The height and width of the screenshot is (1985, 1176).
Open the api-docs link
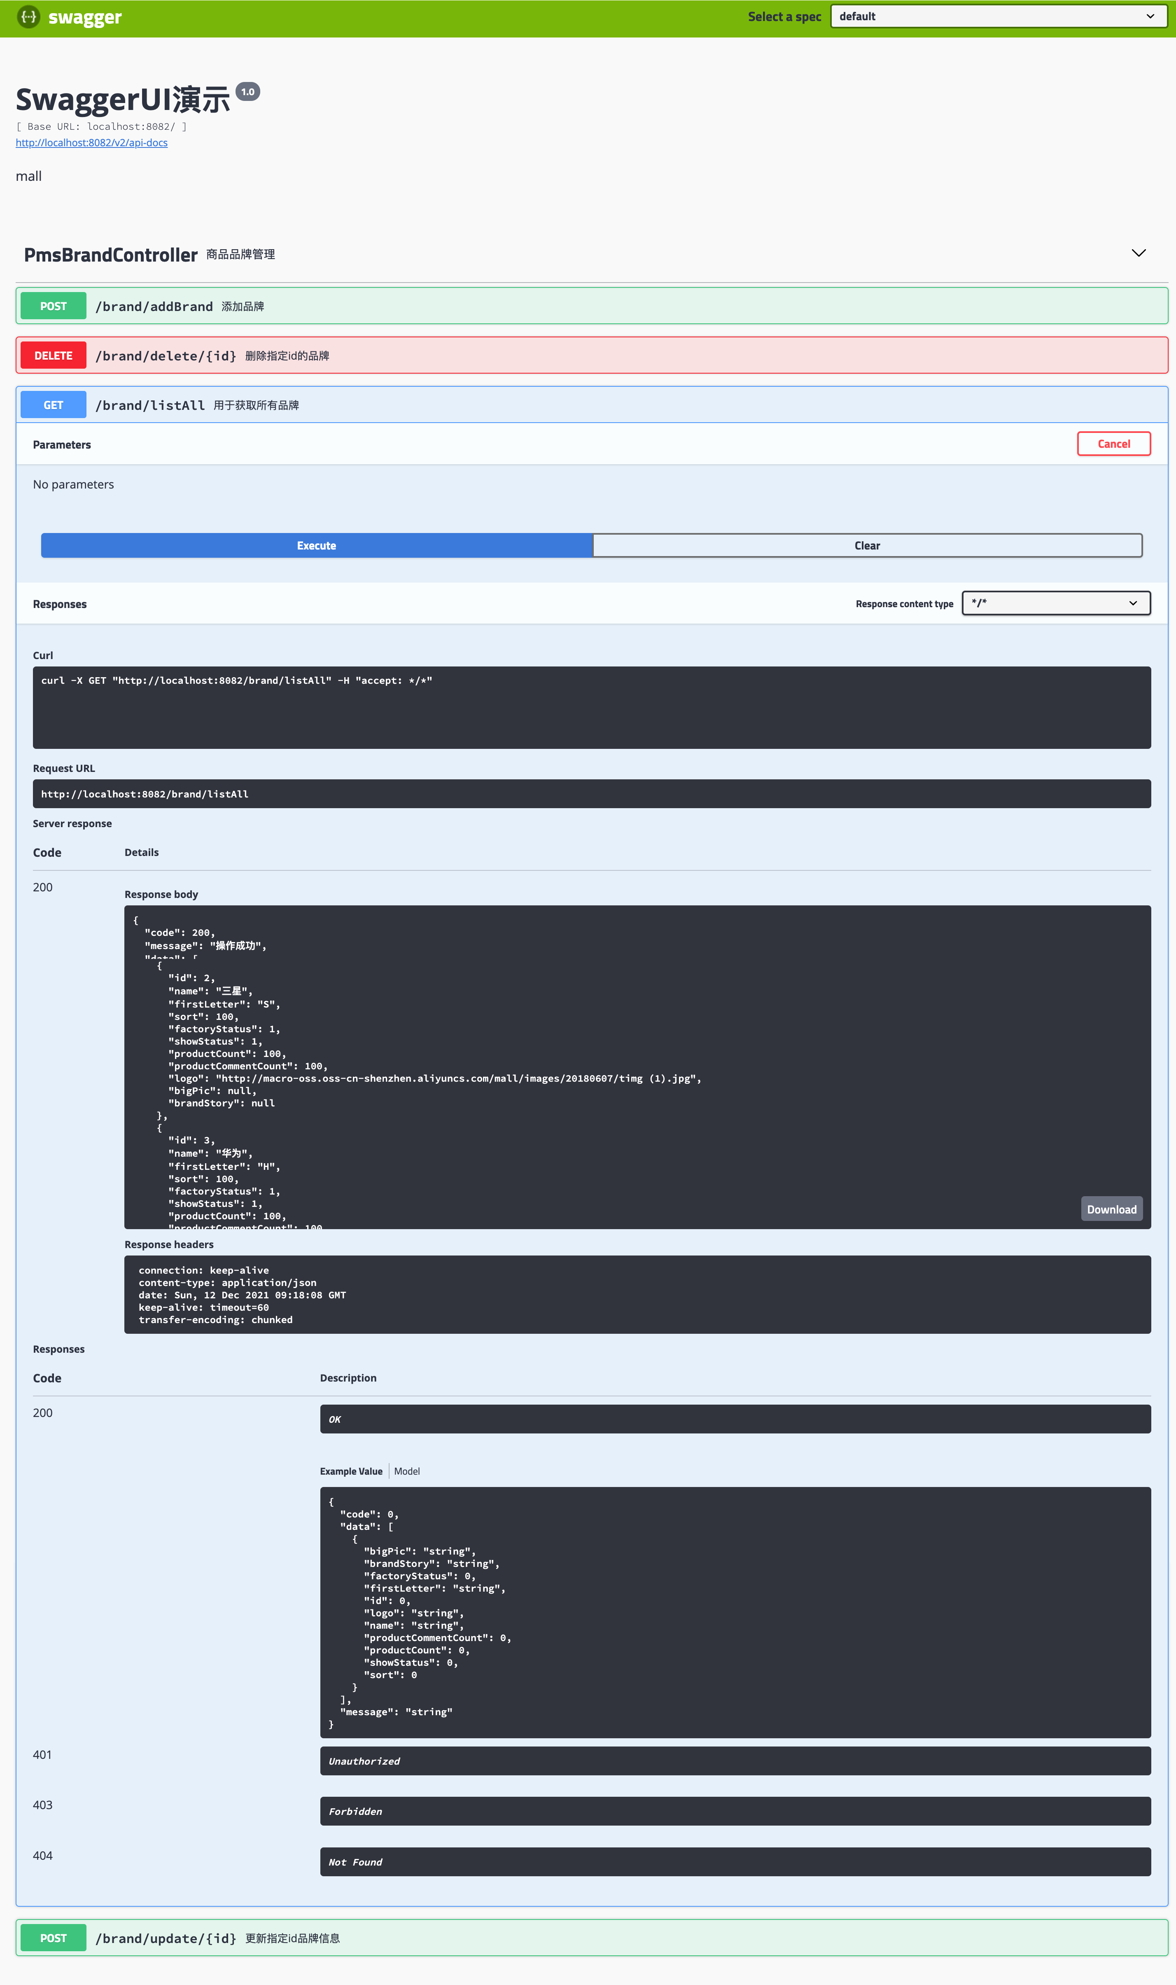[92, 143]
